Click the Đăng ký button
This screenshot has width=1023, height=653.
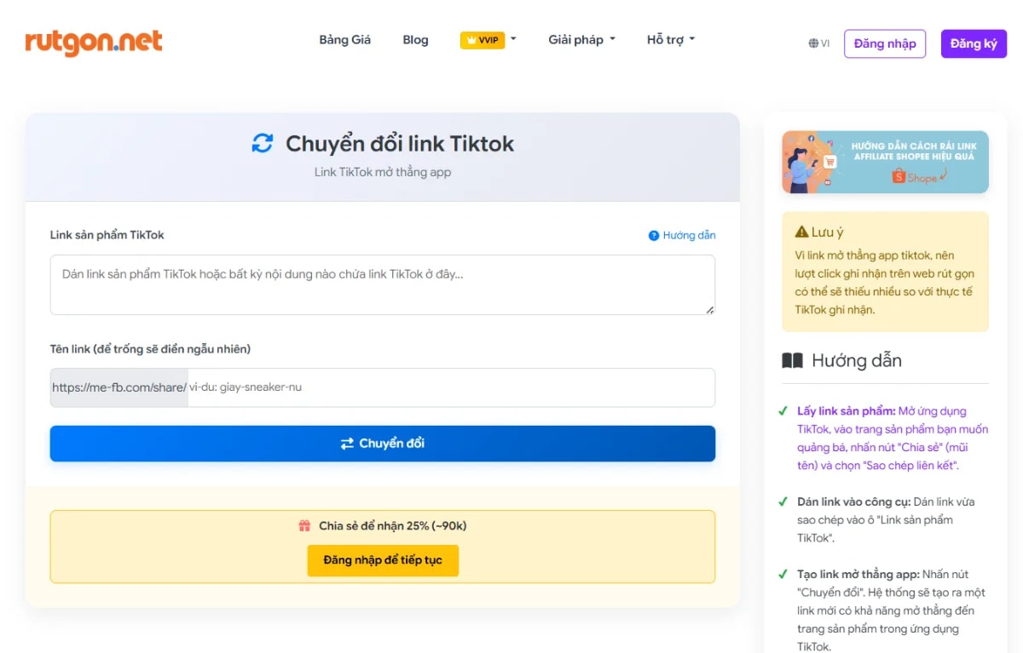(974, 43)
